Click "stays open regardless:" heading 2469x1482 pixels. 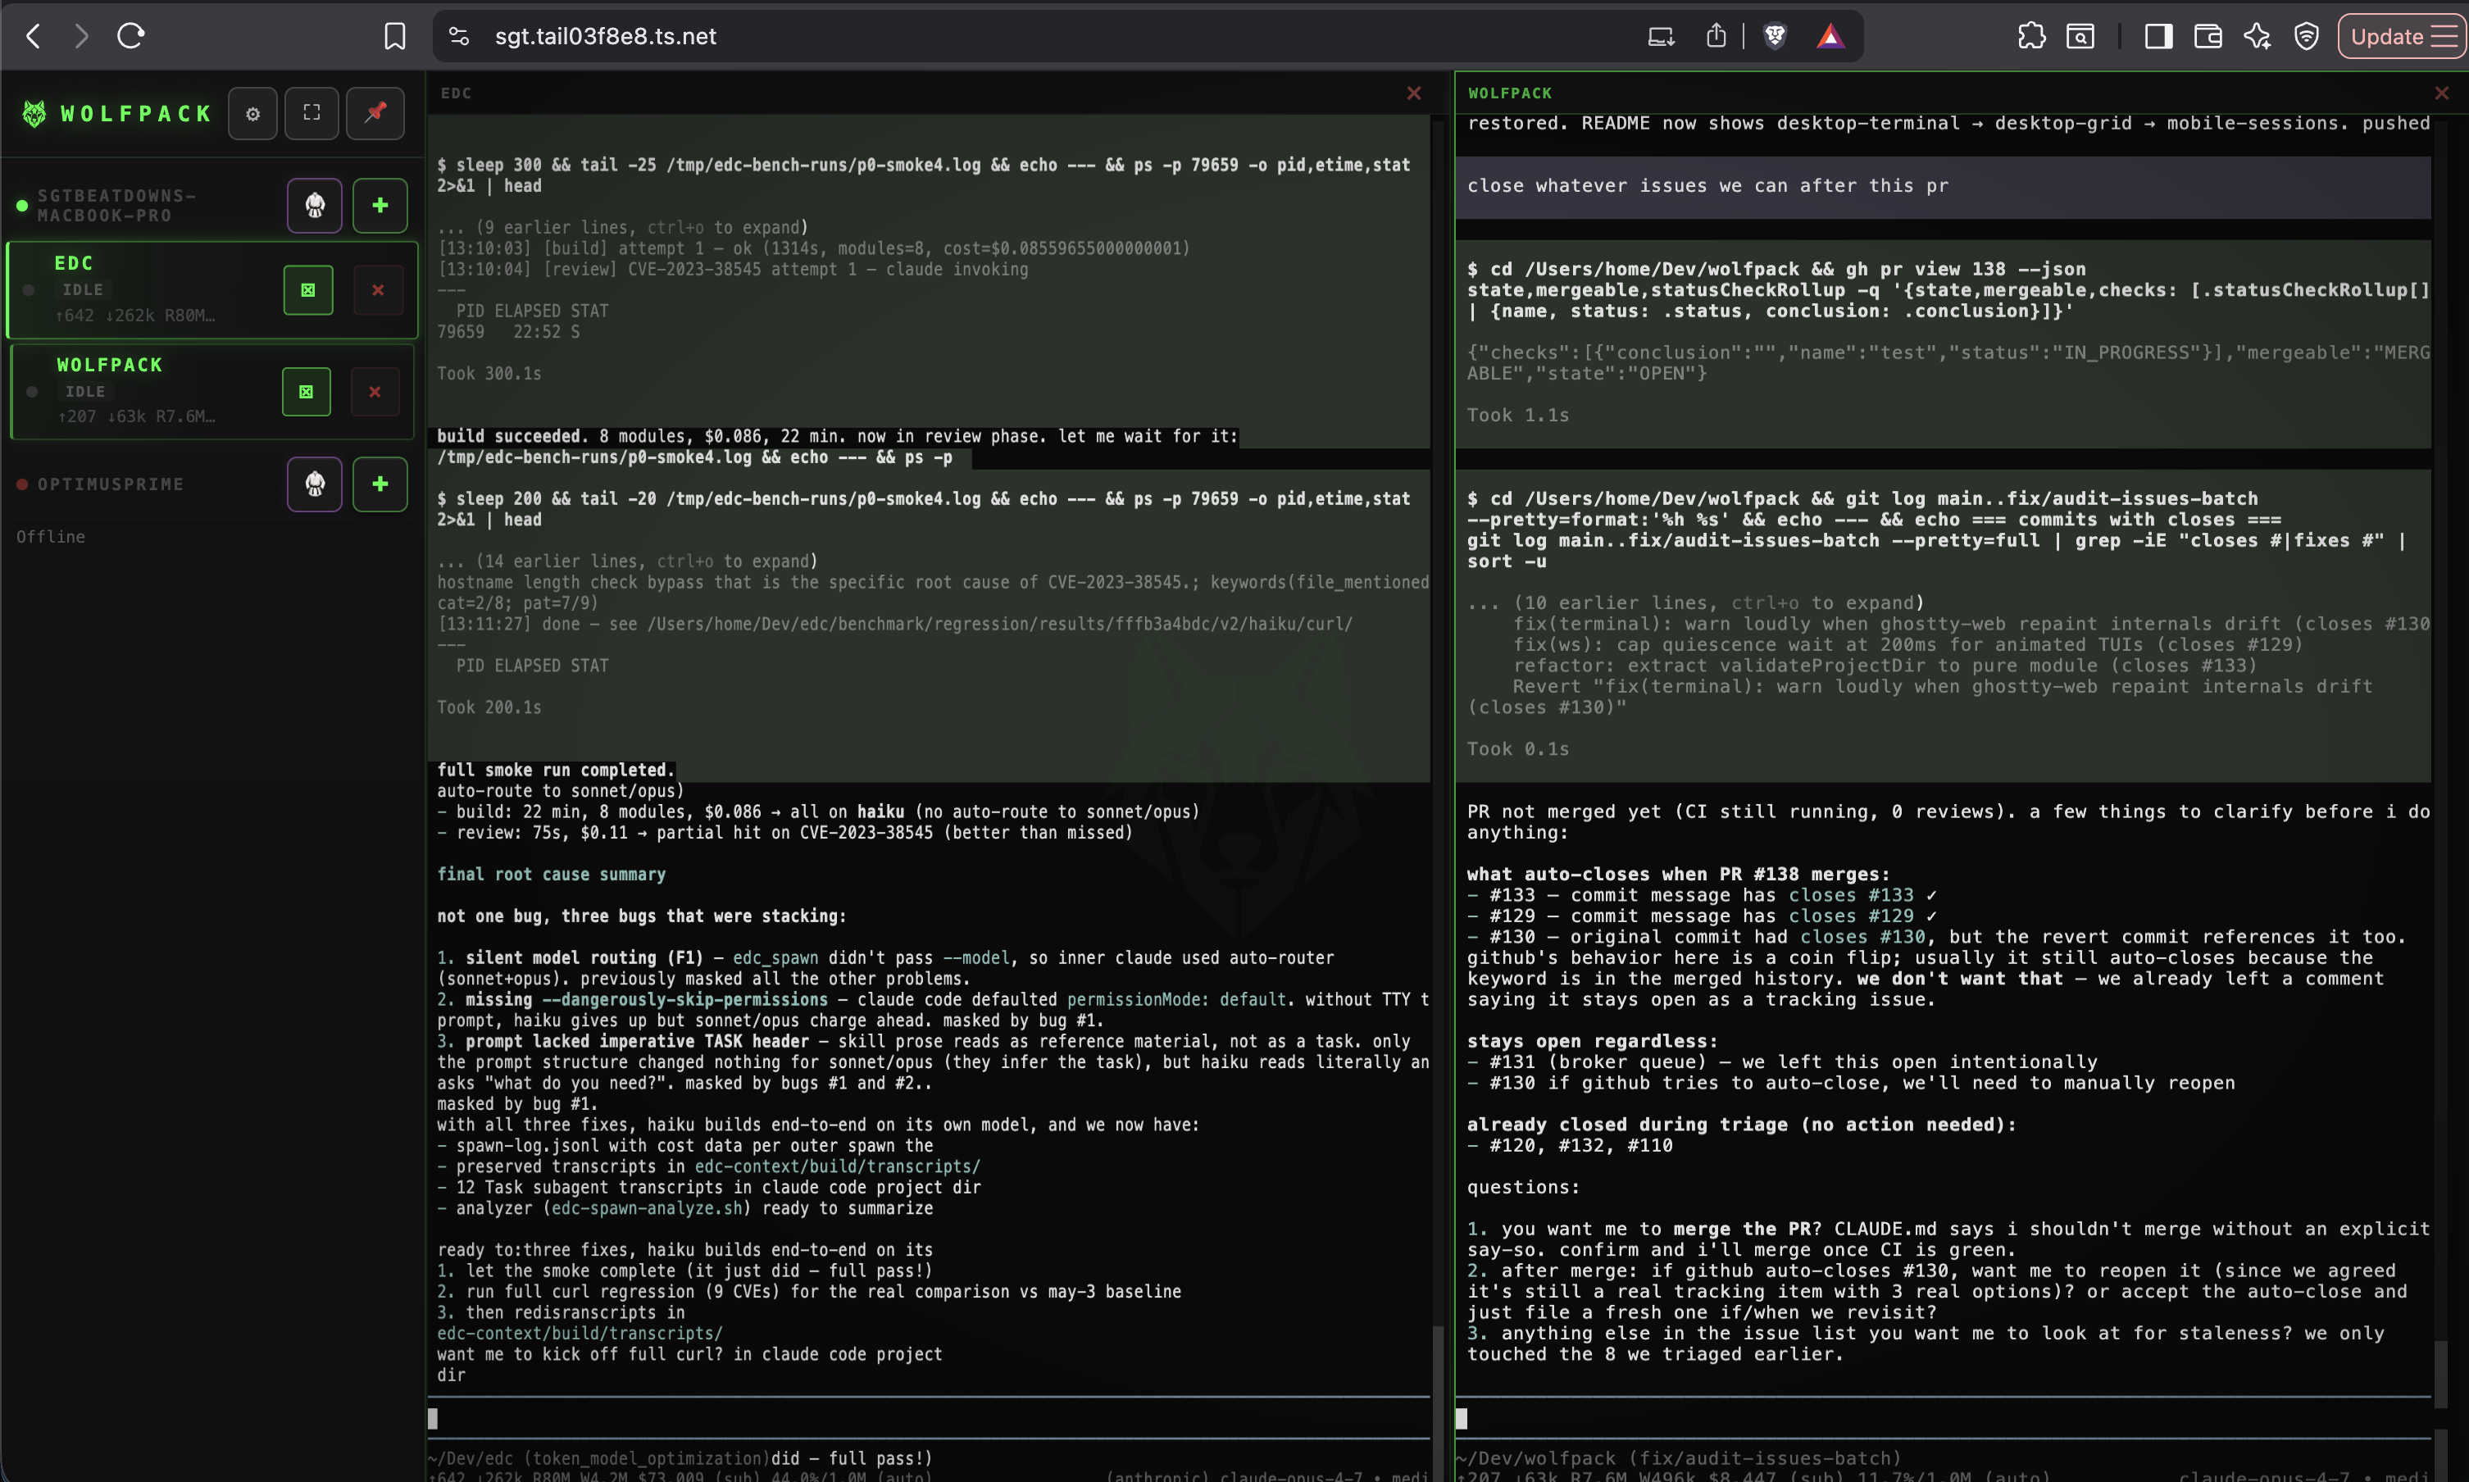(x=1593, y=1042)
